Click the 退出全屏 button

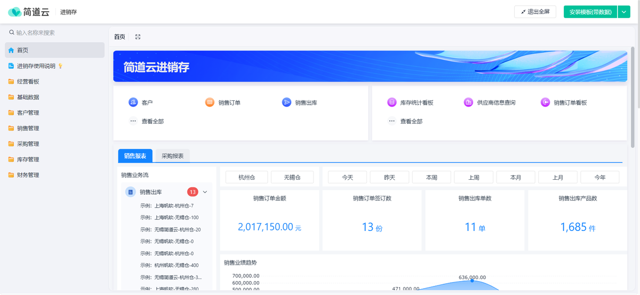[535, 12]
